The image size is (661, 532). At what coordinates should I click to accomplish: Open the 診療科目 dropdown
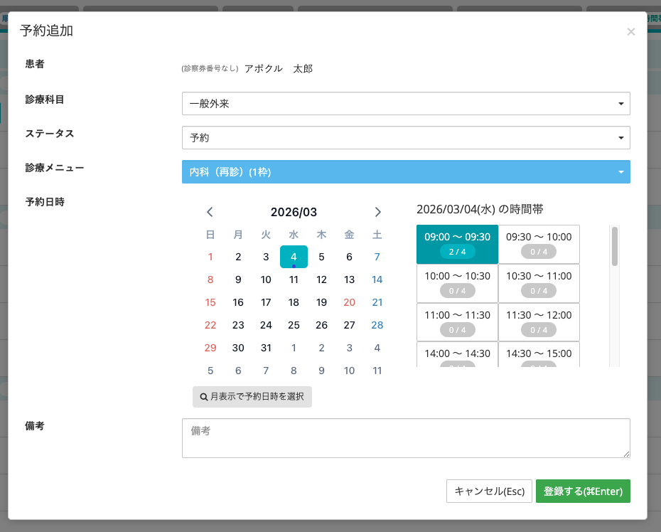pos(406,104)
